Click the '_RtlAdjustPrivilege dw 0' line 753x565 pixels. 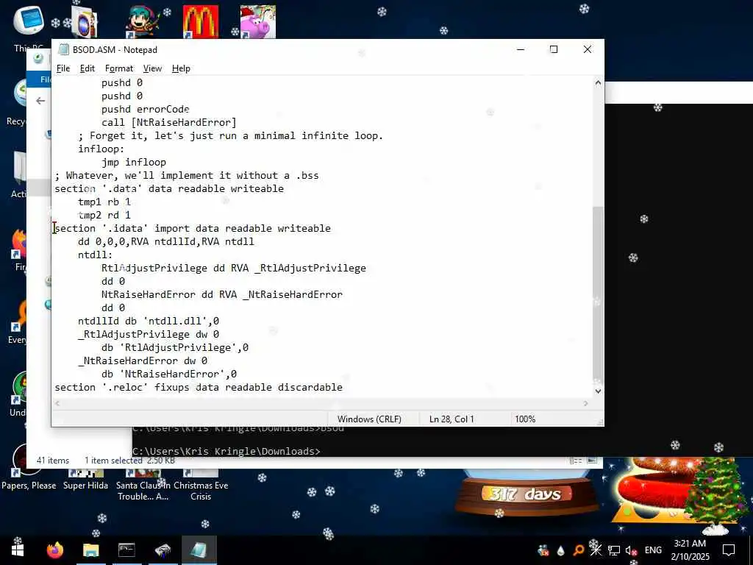149,334
